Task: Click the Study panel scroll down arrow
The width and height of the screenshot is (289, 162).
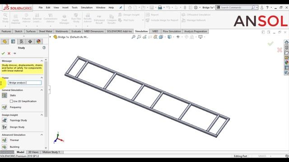Action: 46,148
